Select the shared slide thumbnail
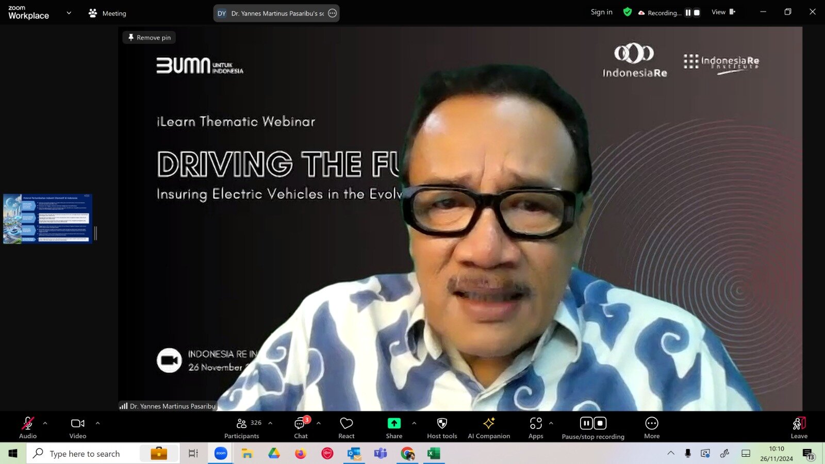 [47, 219]
